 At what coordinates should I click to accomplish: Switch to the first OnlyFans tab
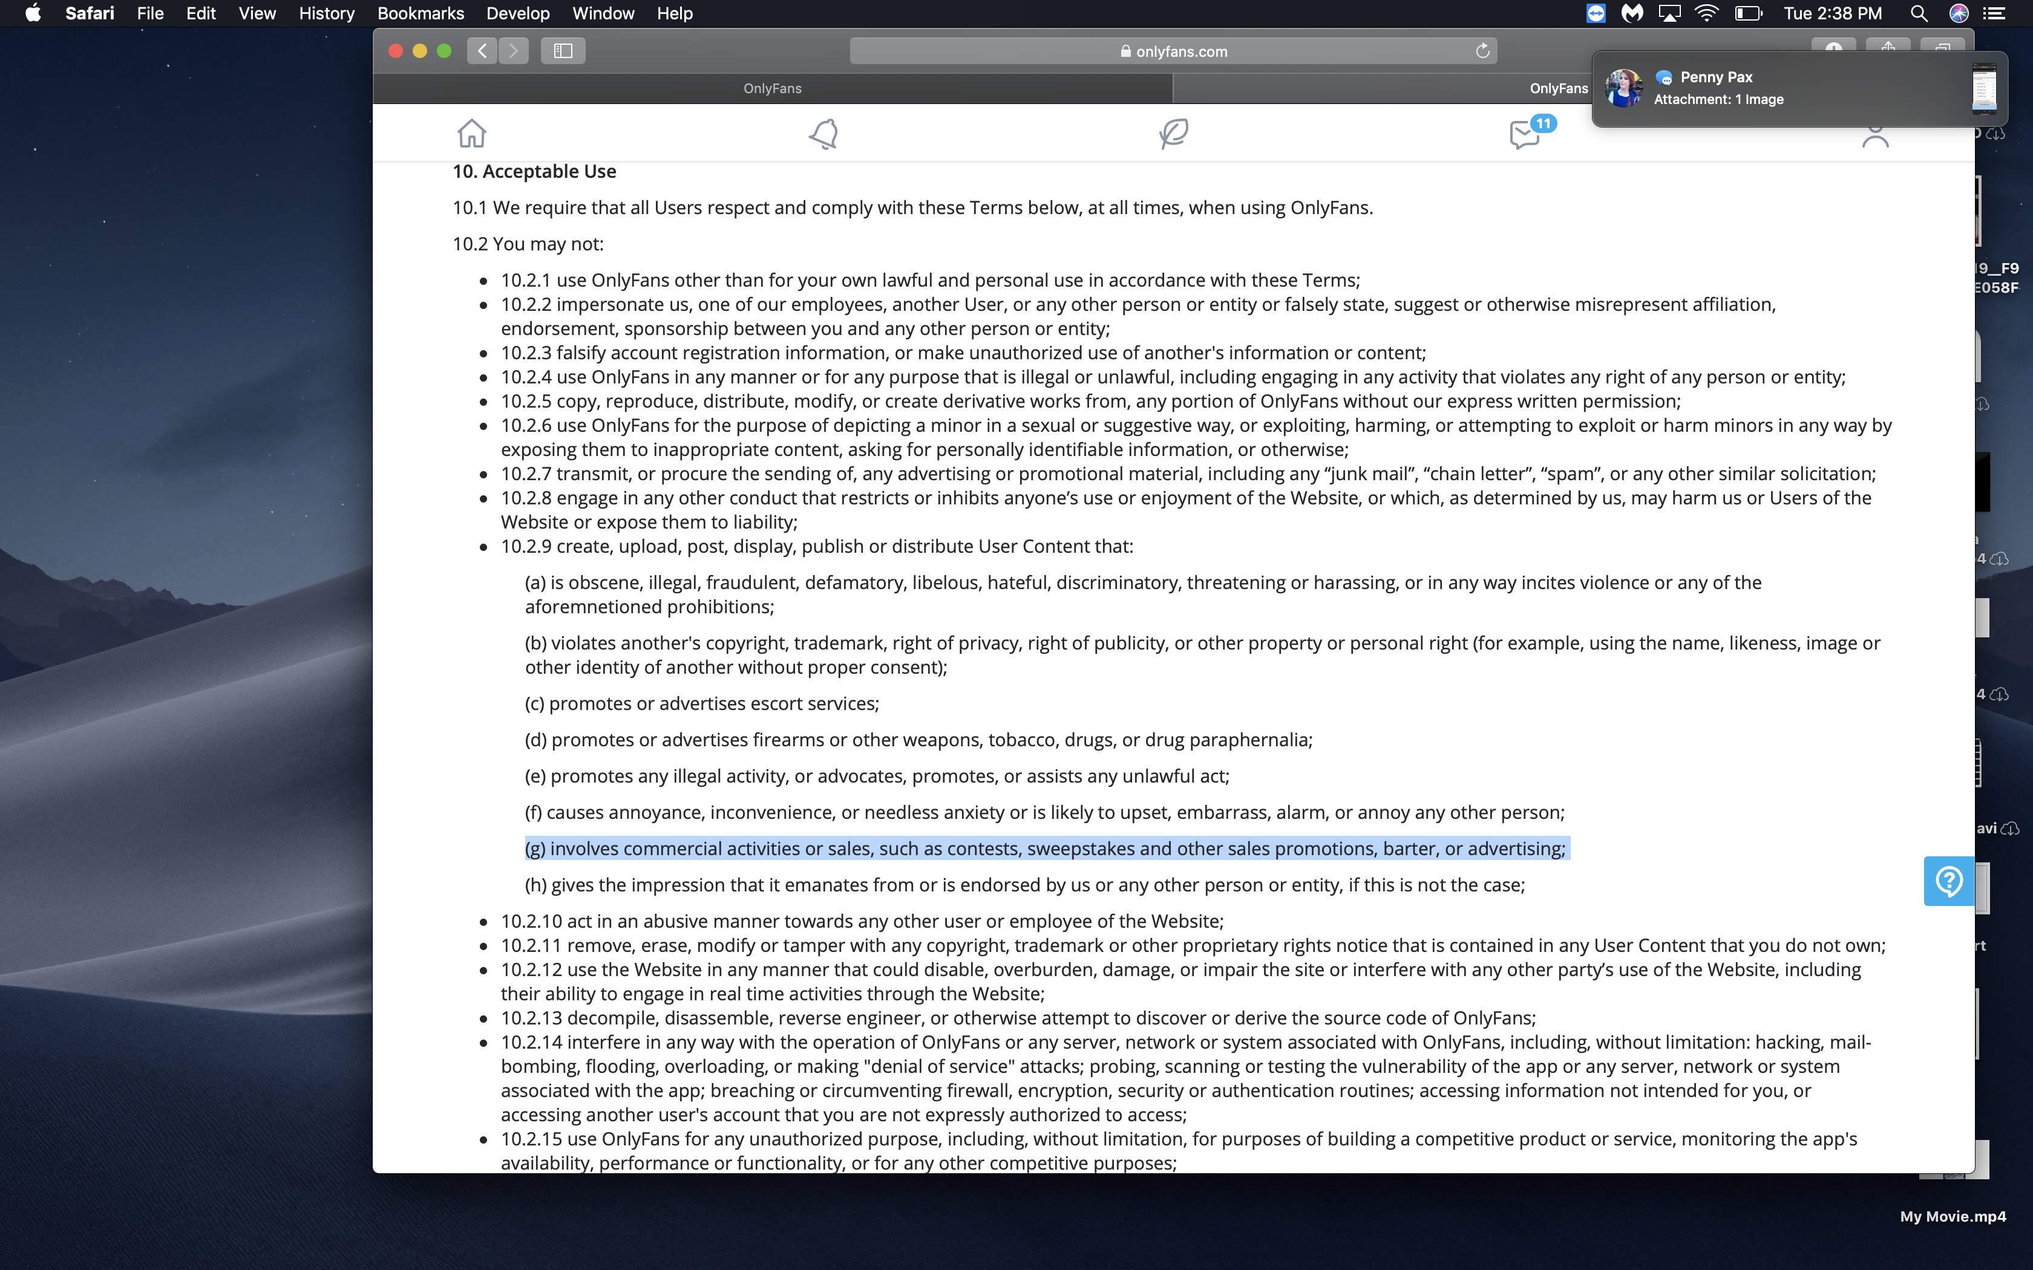tap(772, 88)
